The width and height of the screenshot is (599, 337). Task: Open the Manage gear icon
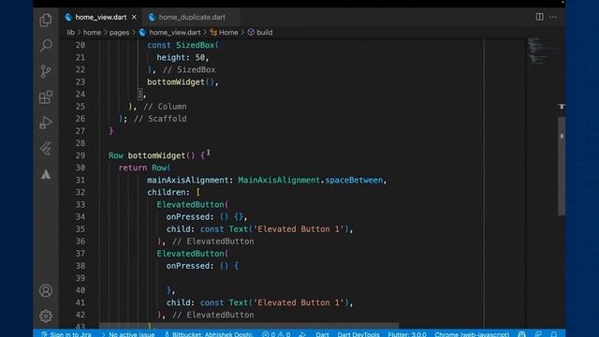(x=46, y=316)
